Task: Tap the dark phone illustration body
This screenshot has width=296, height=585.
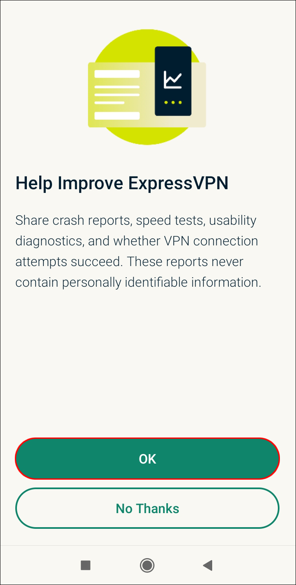Action: [173, 81]
